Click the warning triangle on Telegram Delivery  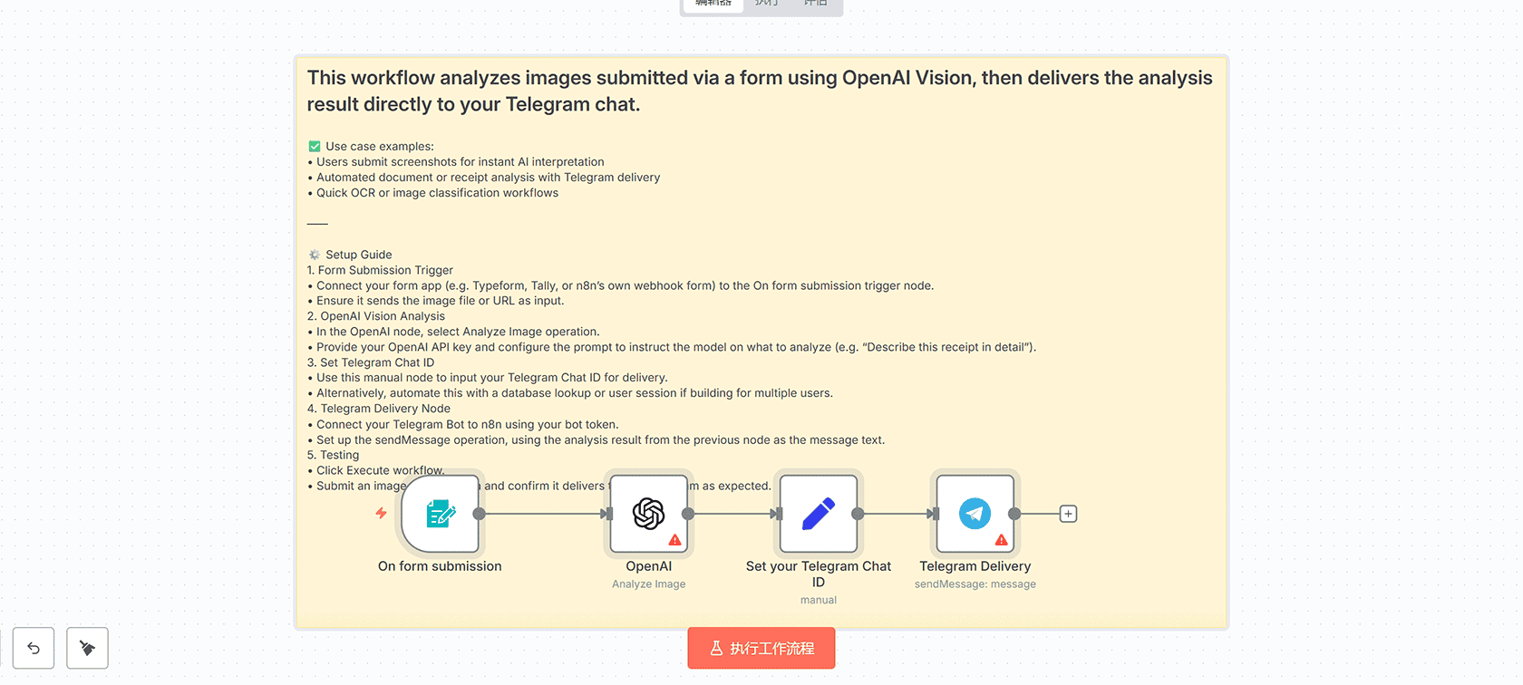1001,540
